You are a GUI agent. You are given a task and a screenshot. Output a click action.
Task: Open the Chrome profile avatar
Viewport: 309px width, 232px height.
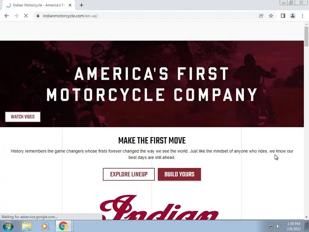coord(293,16)
